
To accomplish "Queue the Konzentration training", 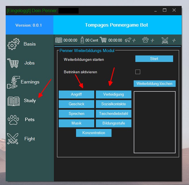I will click(x=94, y=133).
